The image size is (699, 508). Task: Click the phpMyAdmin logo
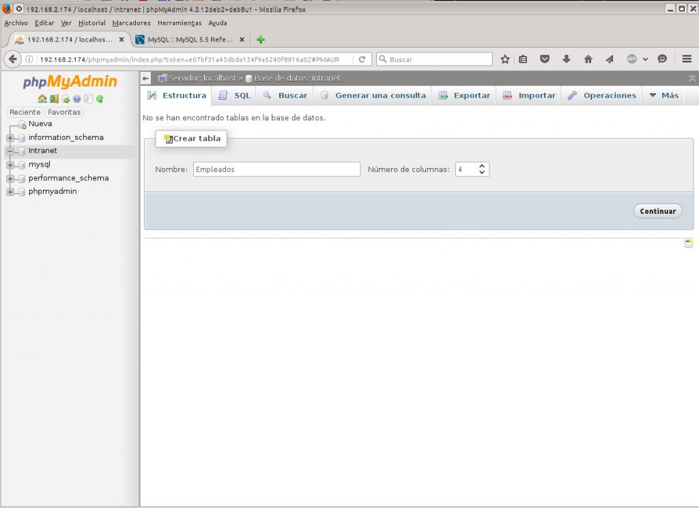[70, 82]
